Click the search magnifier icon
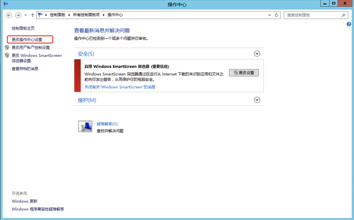354x220 pixels. coord(343,15)
